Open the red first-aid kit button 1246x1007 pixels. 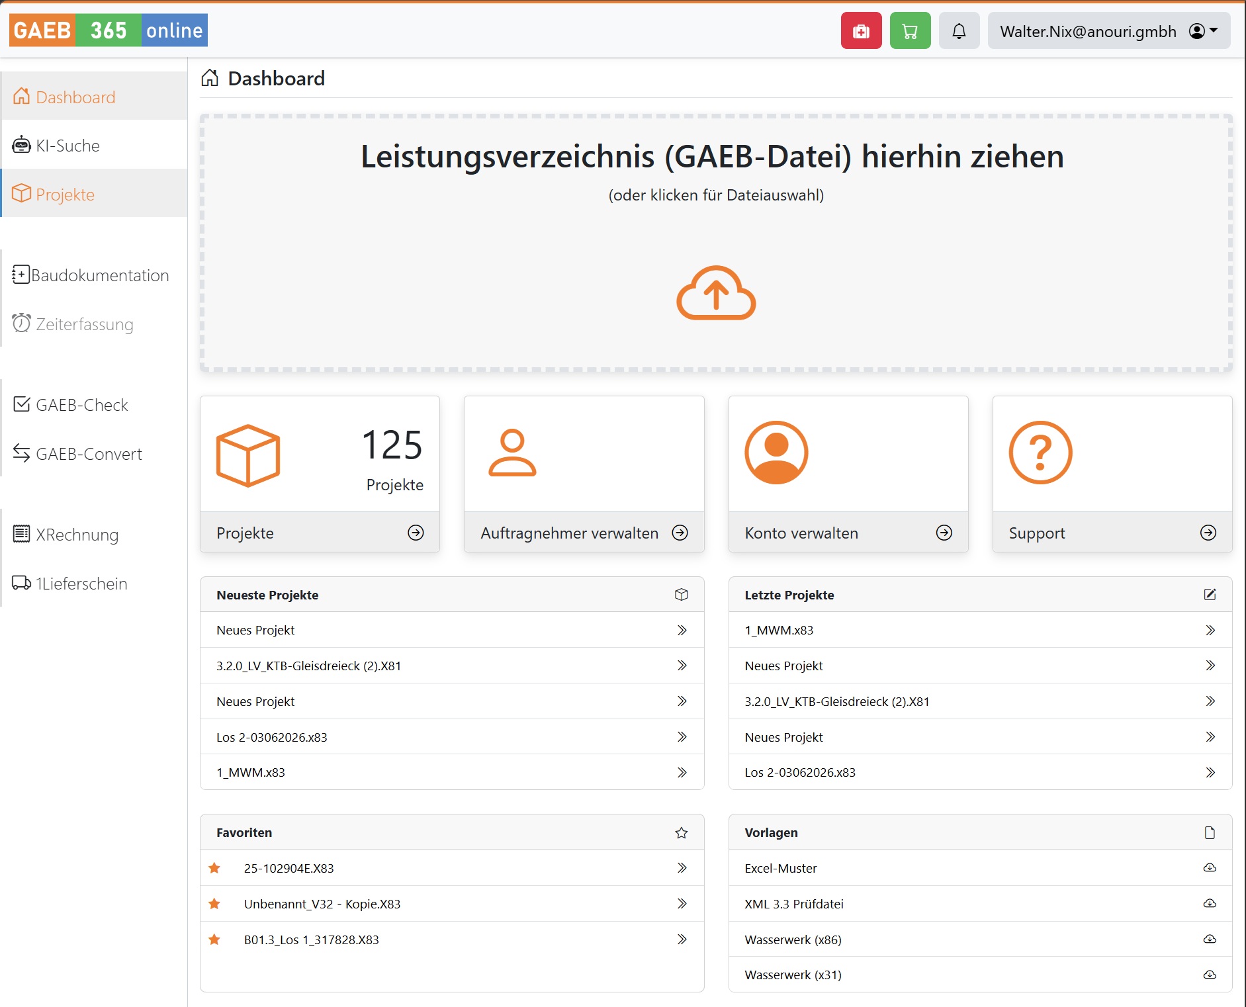[x=861, y=31]
